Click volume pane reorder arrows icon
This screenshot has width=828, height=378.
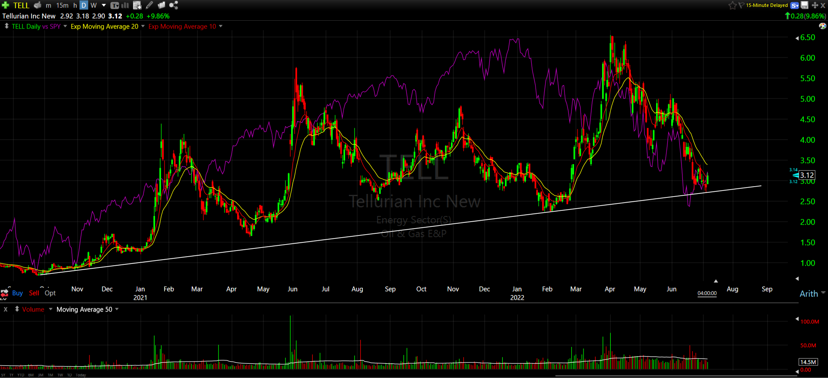coord(17,309)
